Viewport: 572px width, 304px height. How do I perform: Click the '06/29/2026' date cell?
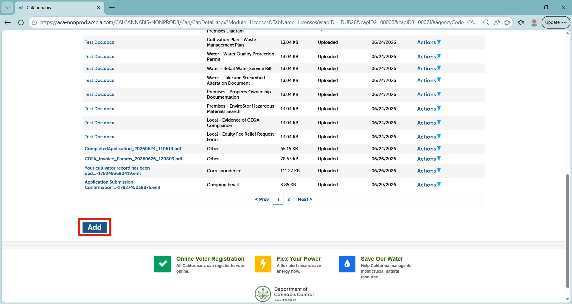(384, 185)
